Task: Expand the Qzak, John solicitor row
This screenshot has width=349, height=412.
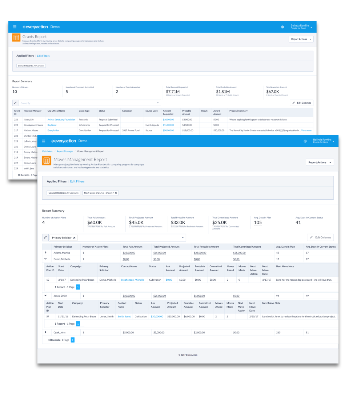Action: (x=45, y=332)
